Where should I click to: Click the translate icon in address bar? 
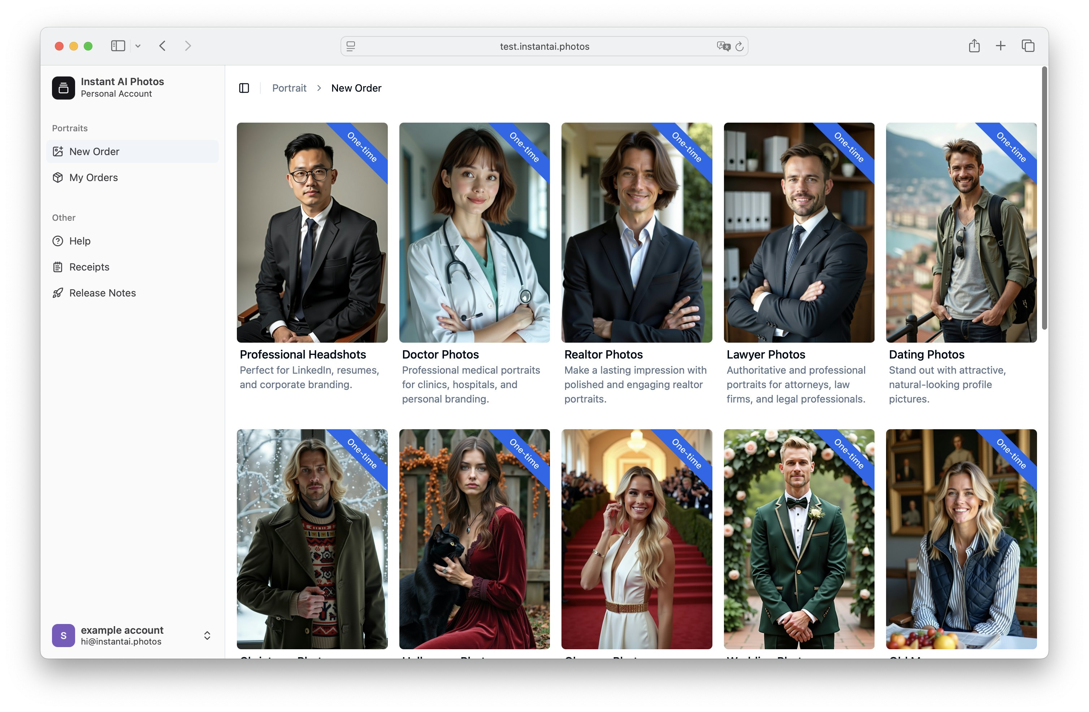(x=723, y=46)
